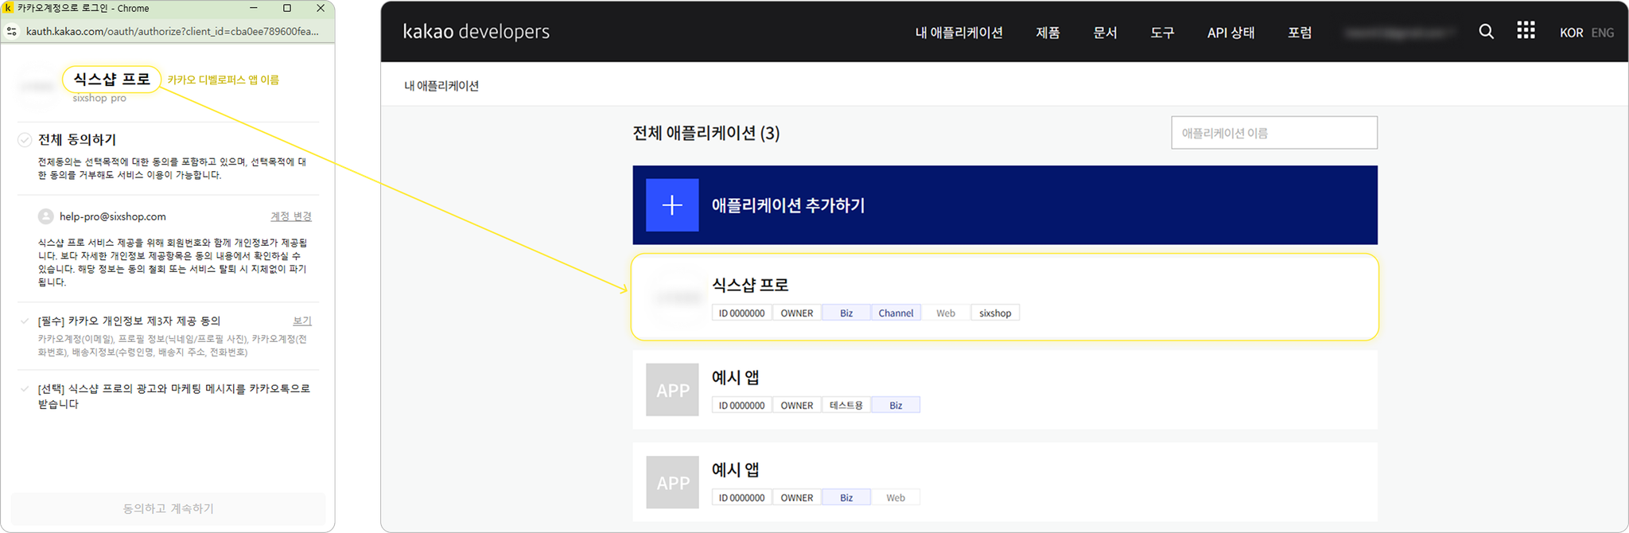Open 포럼 menu item

(1300, 33)
